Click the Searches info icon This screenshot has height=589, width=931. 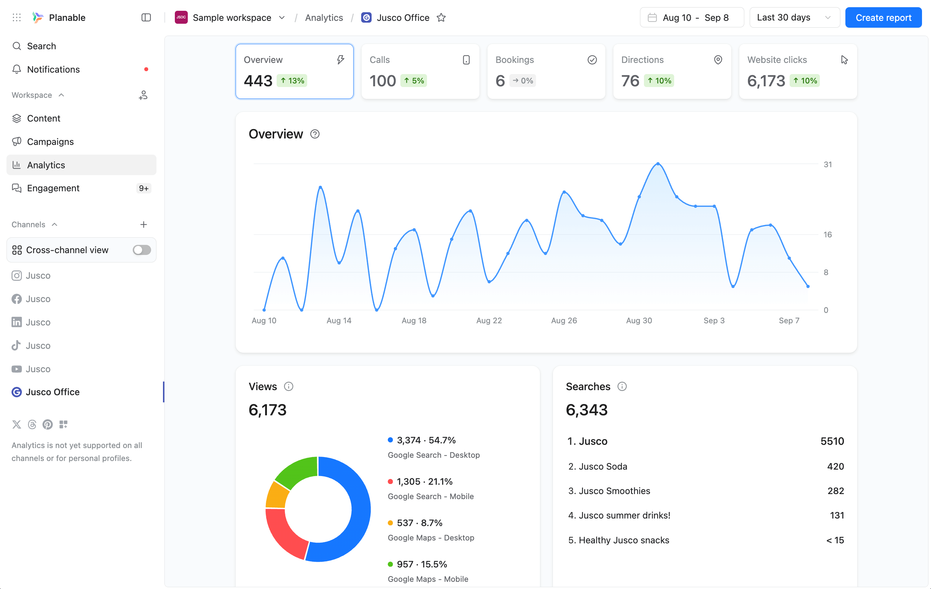pos(622,387)
